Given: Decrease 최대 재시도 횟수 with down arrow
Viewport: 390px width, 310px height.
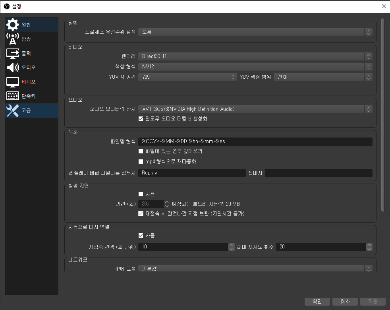Looking at the screenshot, I should [x=369, y=249].
